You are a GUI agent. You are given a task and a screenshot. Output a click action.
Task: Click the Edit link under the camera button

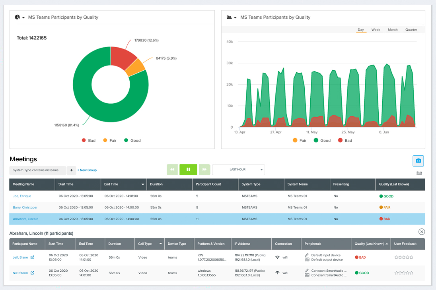419,173
